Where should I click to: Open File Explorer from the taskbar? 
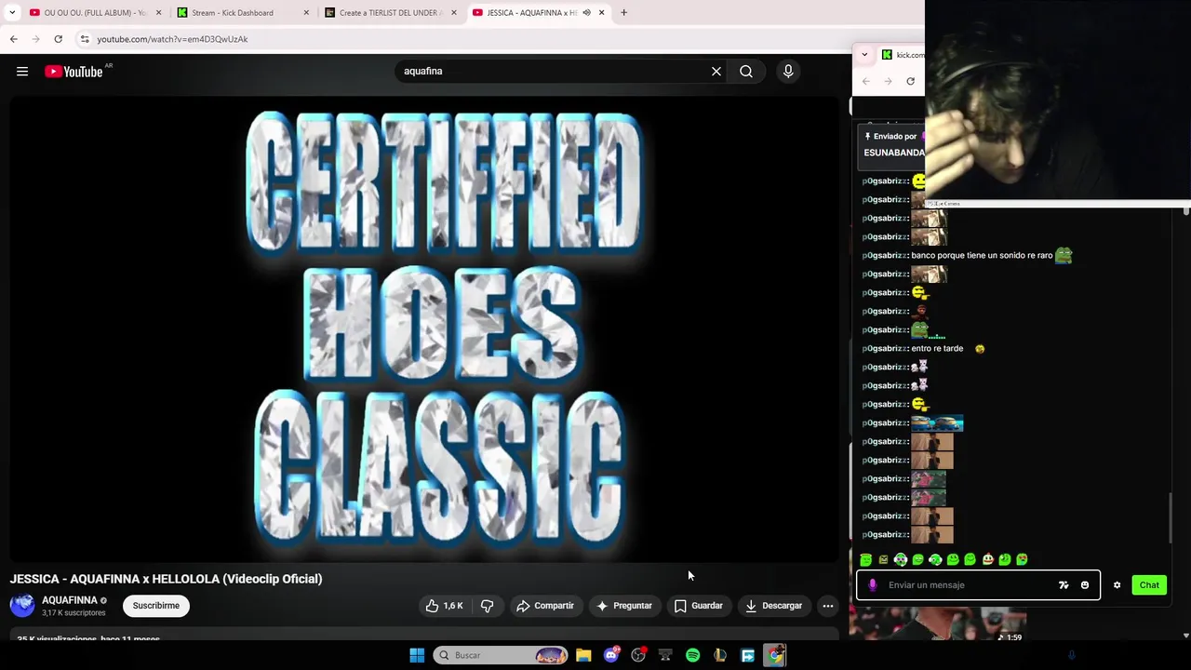point(583,655)
